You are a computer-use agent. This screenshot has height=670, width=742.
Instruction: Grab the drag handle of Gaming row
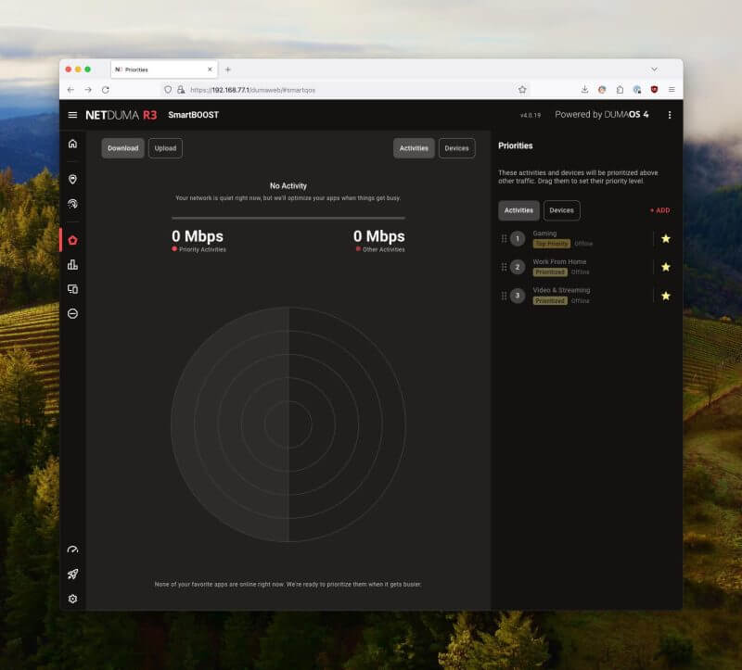pyautogui.click(x=504, y=239)
